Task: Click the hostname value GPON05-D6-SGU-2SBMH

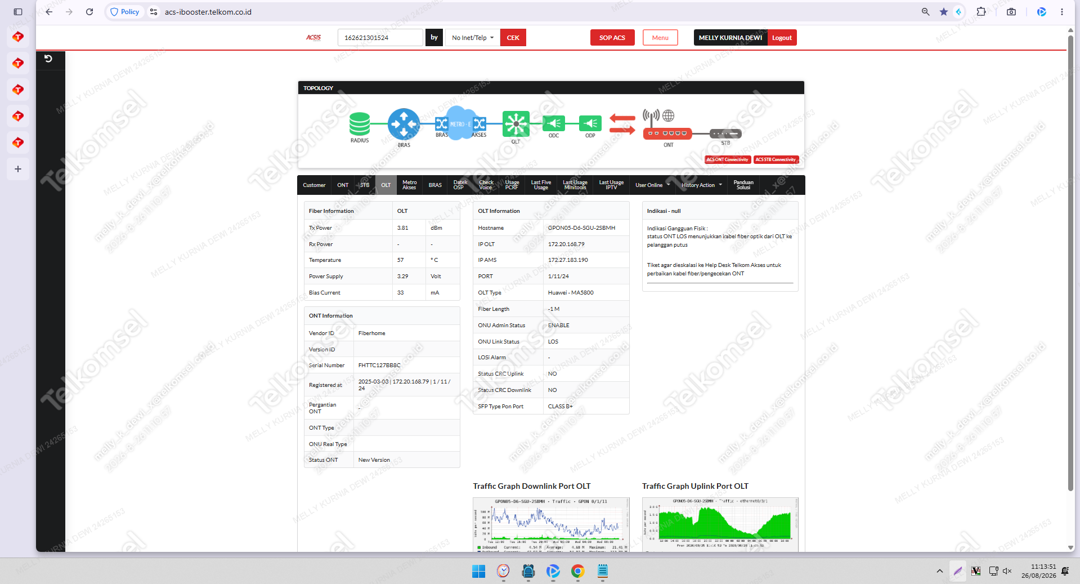Action: click(x=581, y=228)
